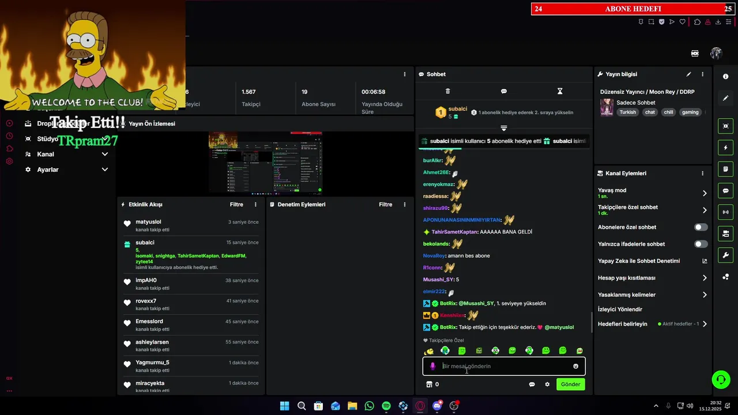Click the pencil icon in right sidebar
Screen dimensions: 738x415
point(725,98)
